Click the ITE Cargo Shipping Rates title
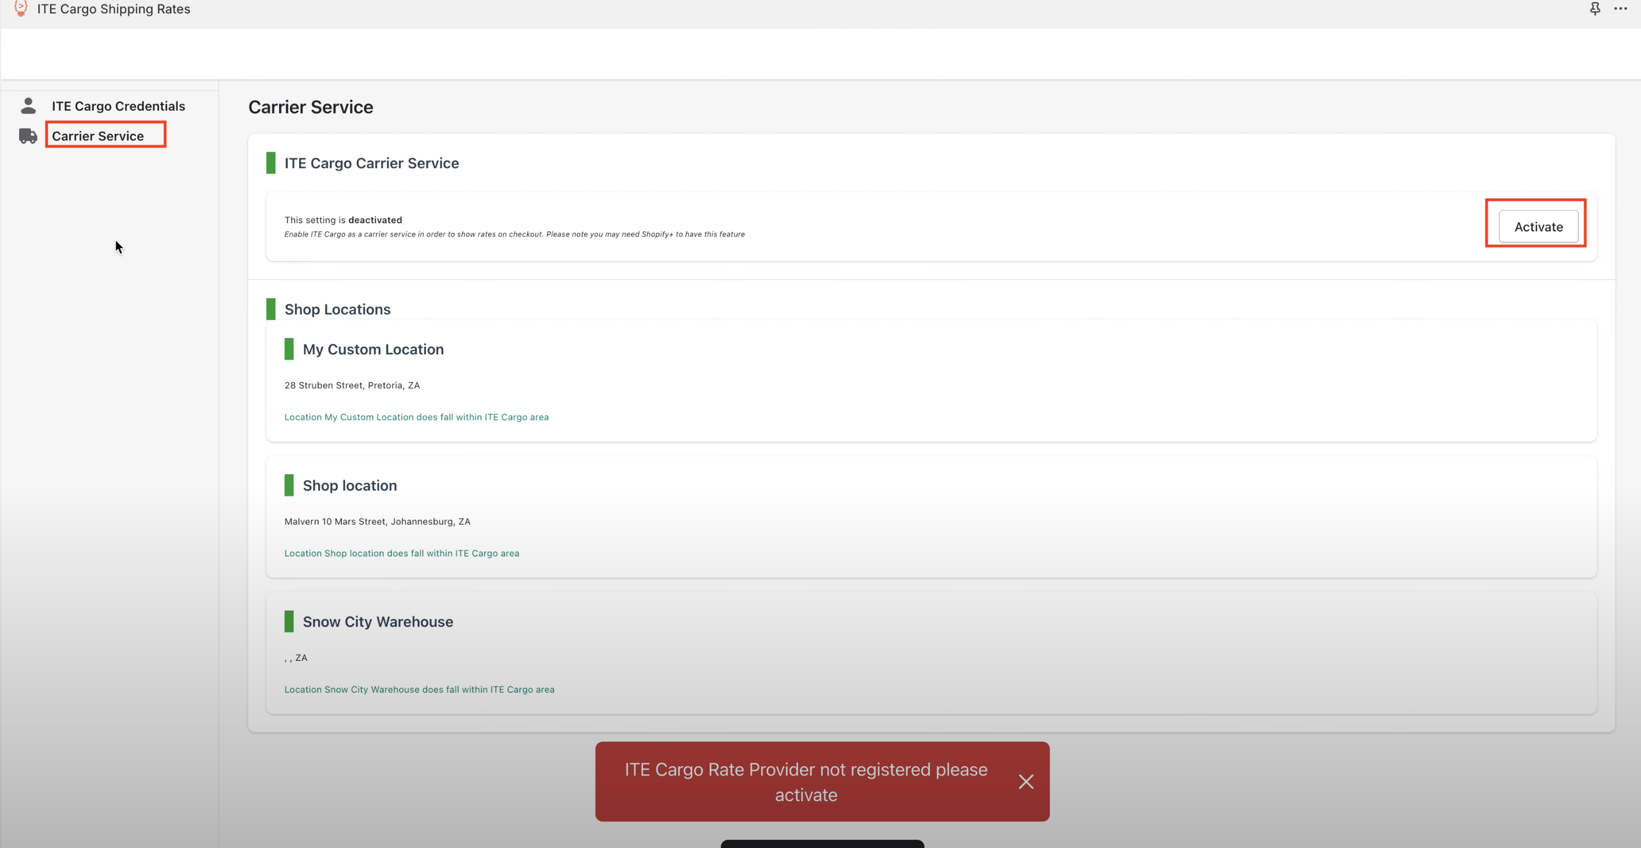 (x=114, y=9)
